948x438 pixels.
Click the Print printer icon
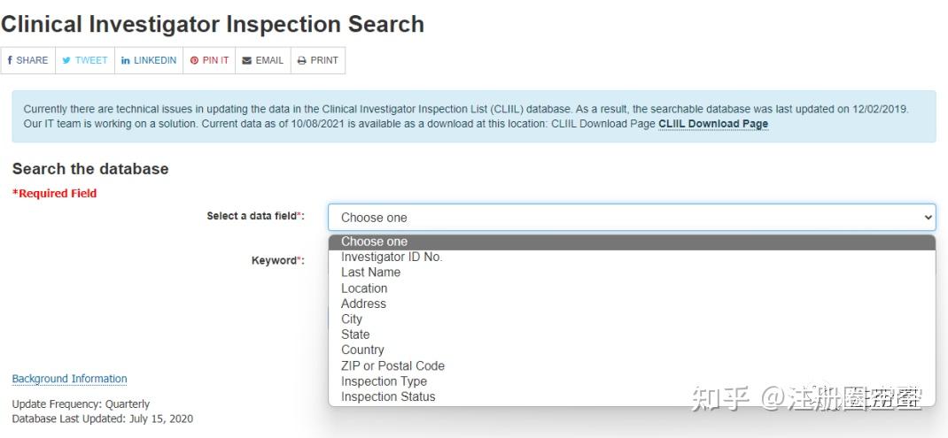(302, 60)
